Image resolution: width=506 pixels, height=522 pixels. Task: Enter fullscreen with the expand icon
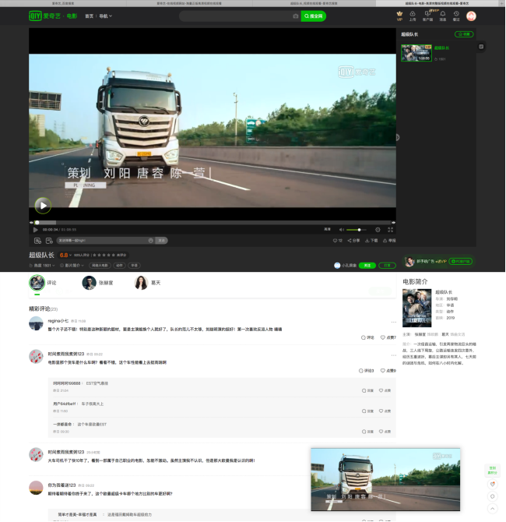391,230
